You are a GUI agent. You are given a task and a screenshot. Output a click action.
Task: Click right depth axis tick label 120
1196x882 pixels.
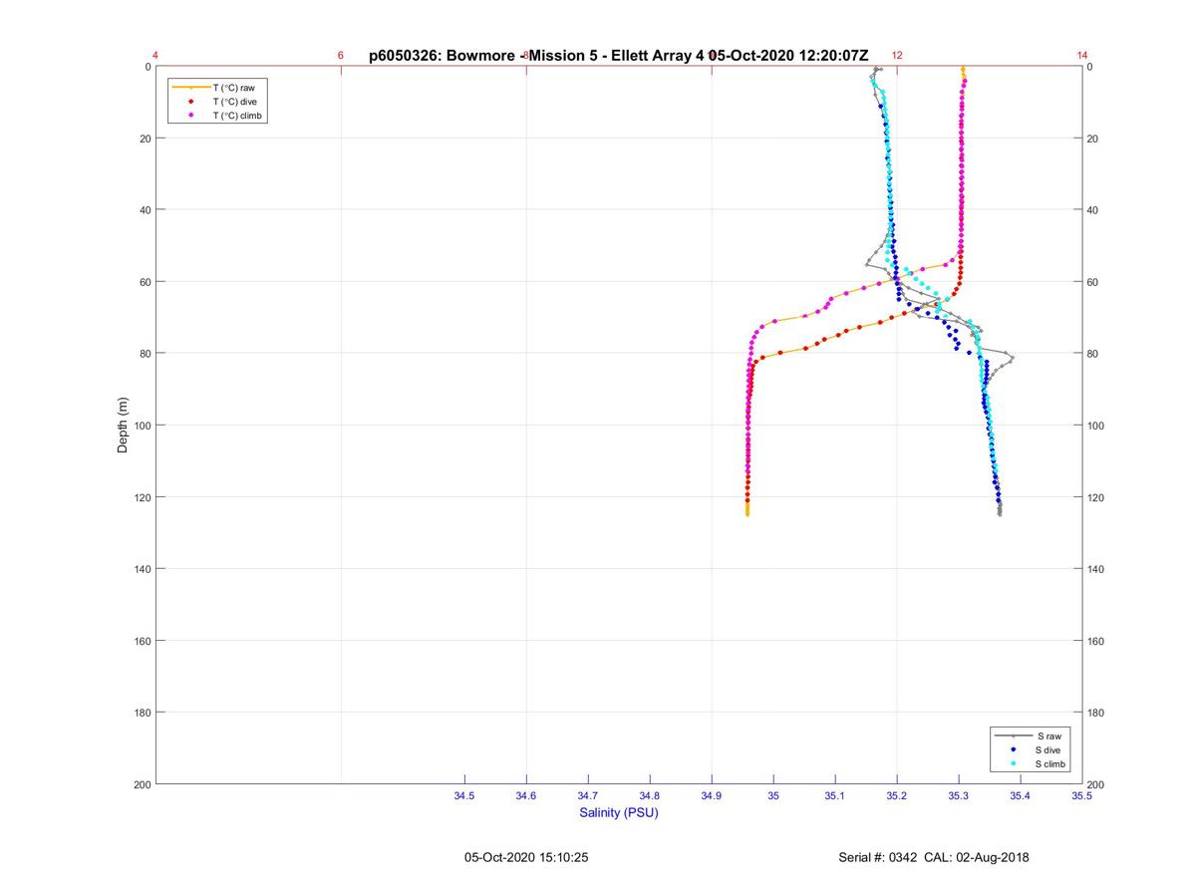pos(1096,497)
